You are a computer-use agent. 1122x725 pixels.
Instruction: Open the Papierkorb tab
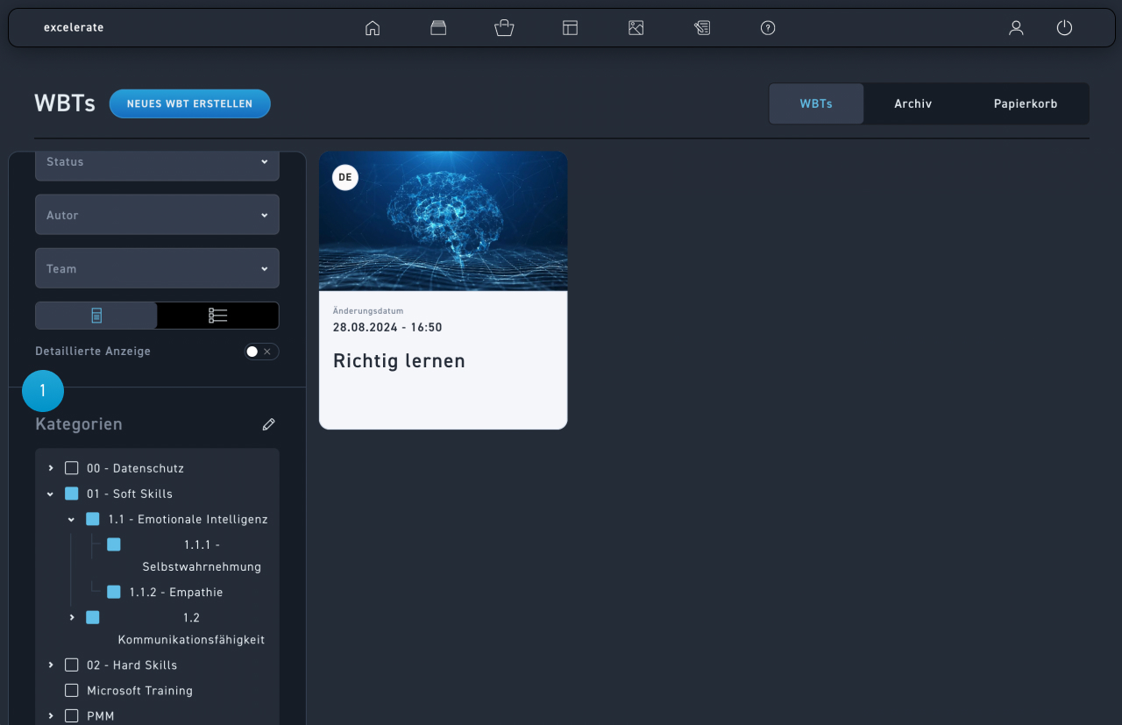[1025, 103]
